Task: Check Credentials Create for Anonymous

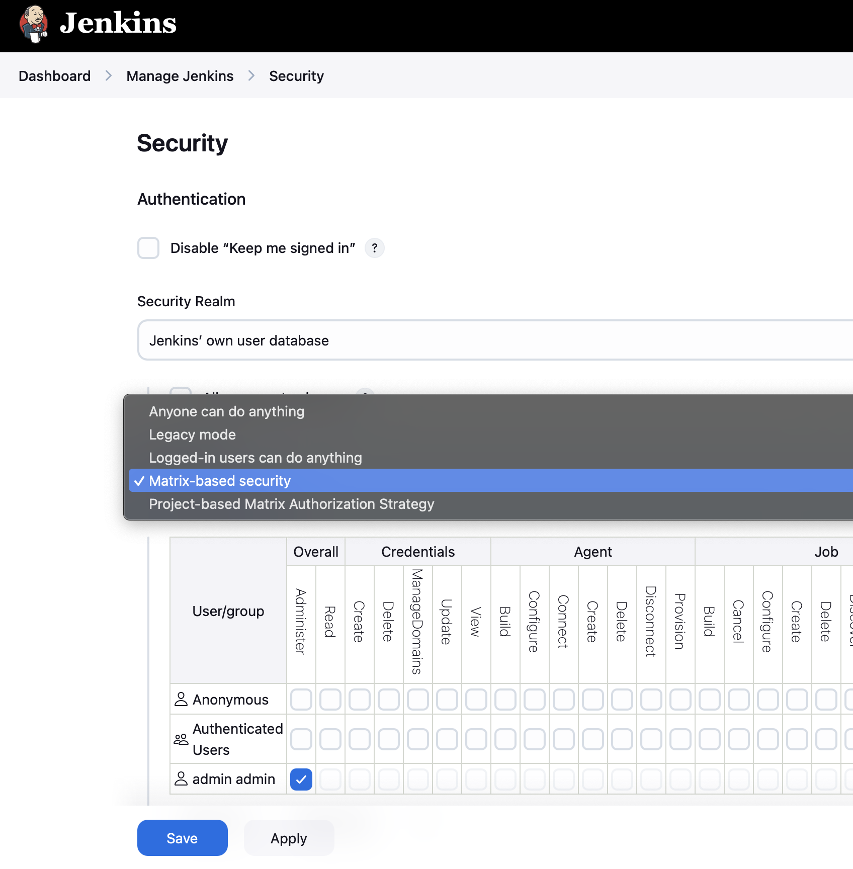Action: pyautogui.click(x=360, y=700)
